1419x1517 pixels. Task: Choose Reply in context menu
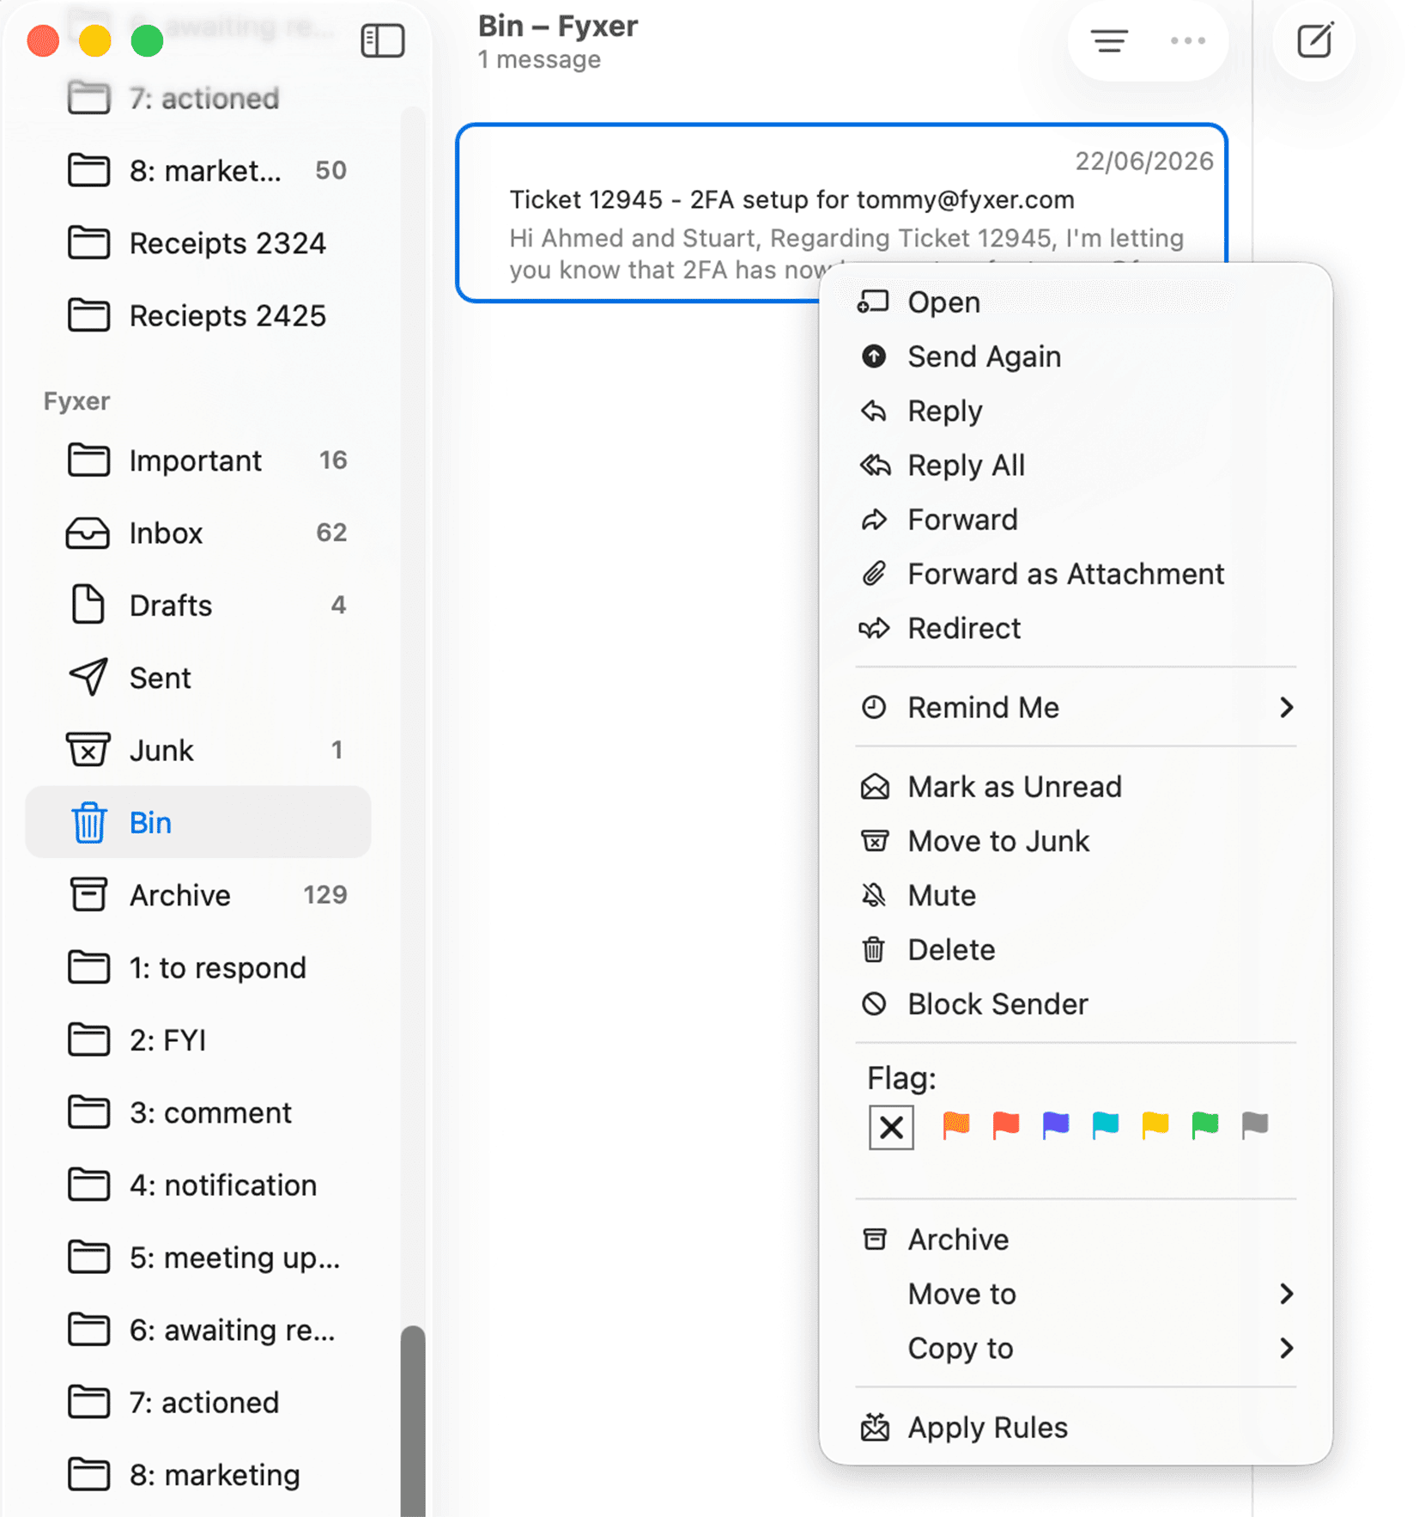point(1075,411)
